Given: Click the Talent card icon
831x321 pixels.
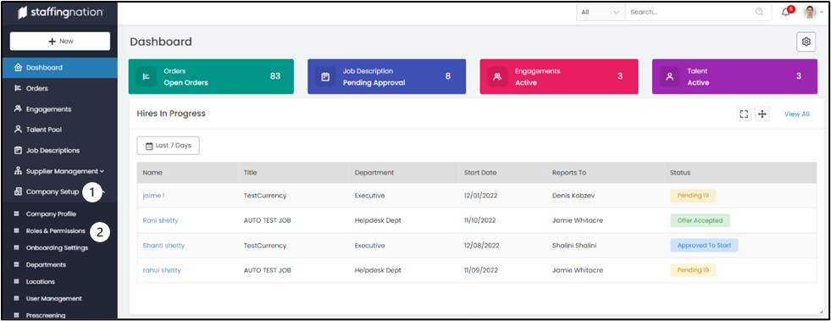Looking at the screenshot, I should [670, 77].
